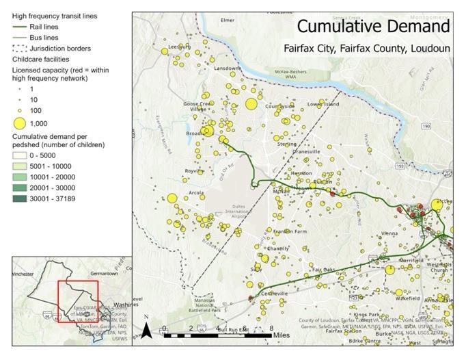Viewport: 466px width, 360px height.
Task: Click the Manassas National Battlefield Park label
Action: pos(205,305)
